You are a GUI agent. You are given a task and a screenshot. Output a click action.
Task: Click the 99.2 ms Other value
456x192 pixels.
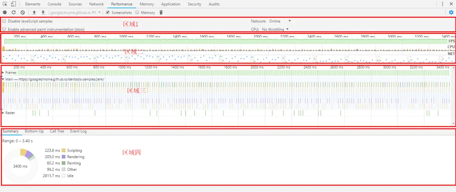pos(53,170)
